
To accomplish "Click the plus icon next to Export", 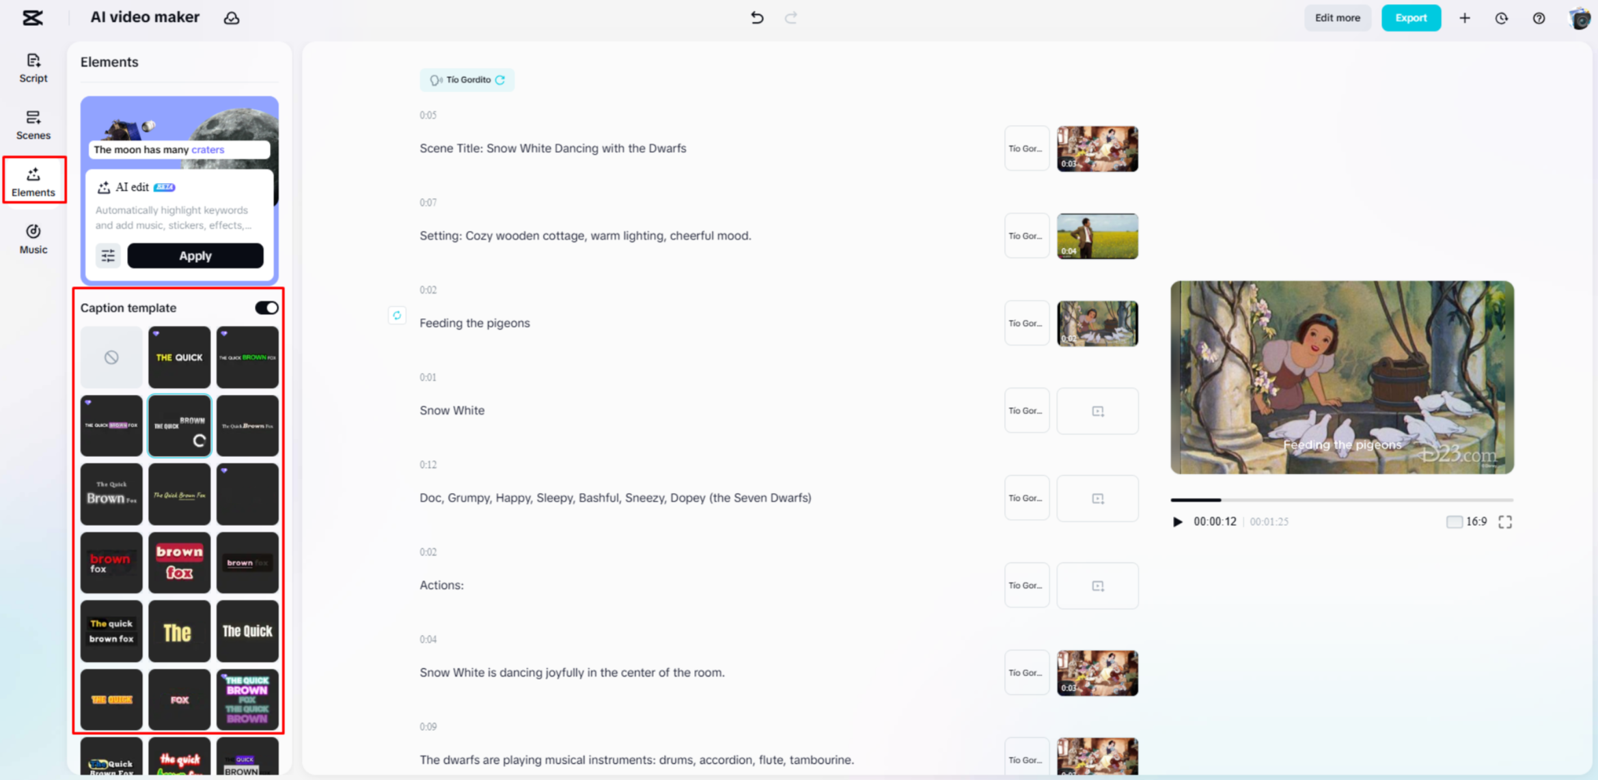I will 1464,18.
